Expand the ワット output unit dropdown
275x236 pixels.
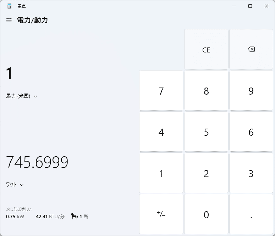tap(15, 185)
